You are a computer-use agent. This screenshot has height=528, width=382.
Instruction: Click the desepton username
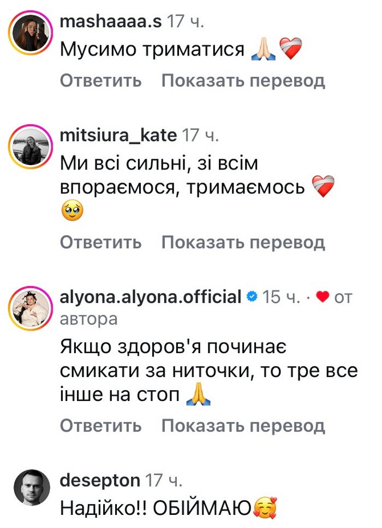click(x=100, y=481)
